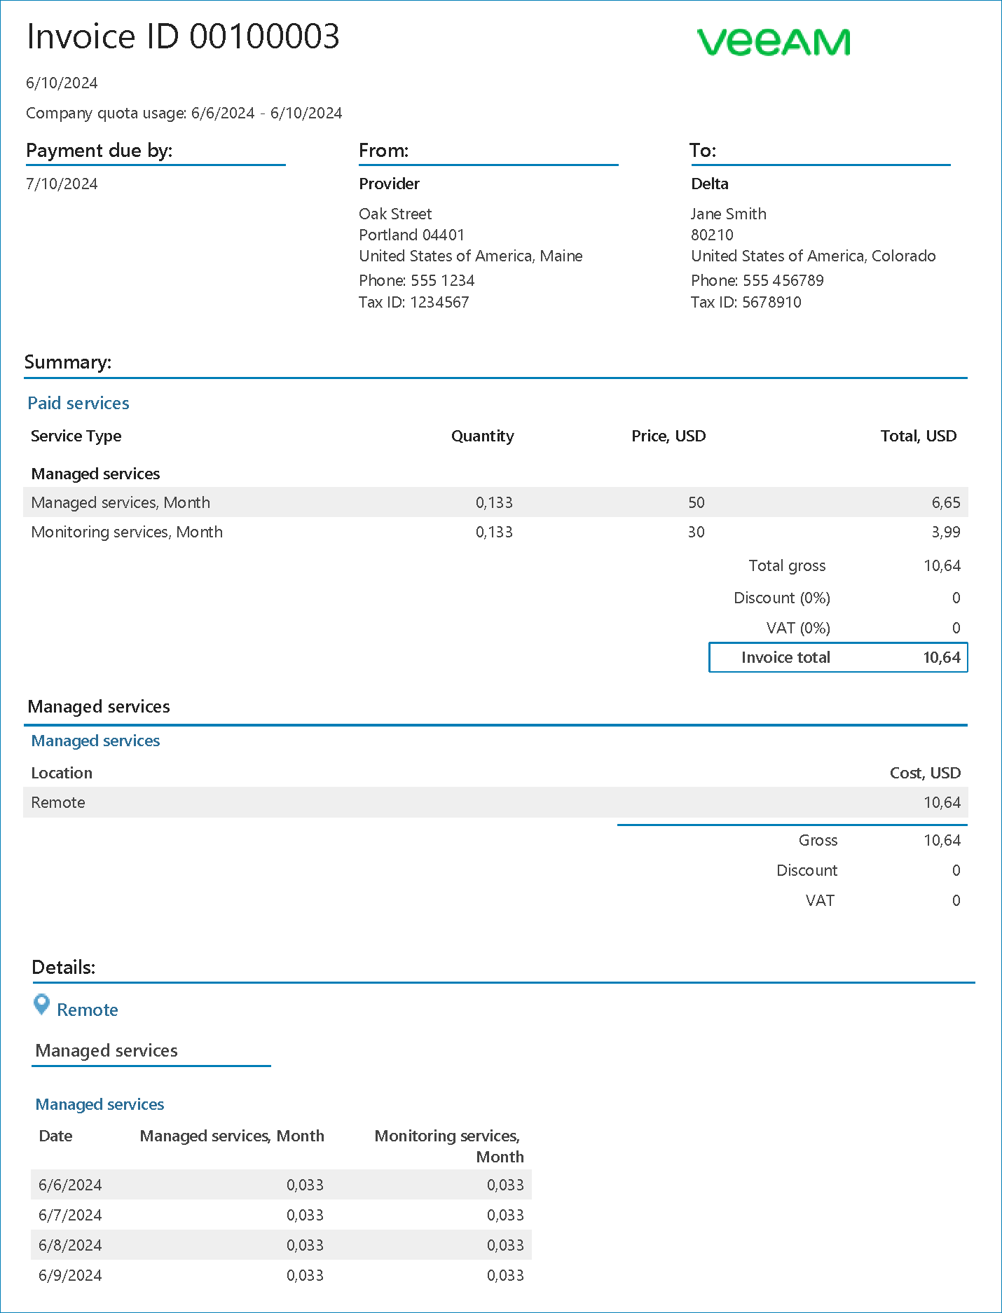Screen dimensions: 1002x1313
Task: Click the Total gross value 10,64
Action: [x=942, y=565]
